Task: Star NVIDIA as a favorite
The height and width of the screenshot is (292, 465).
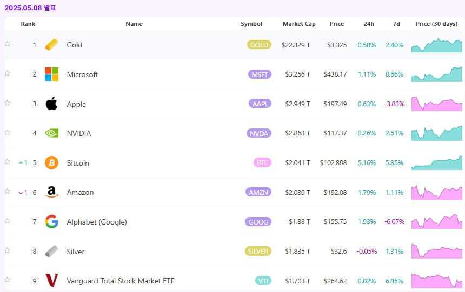Action: (x=8, y=132)
